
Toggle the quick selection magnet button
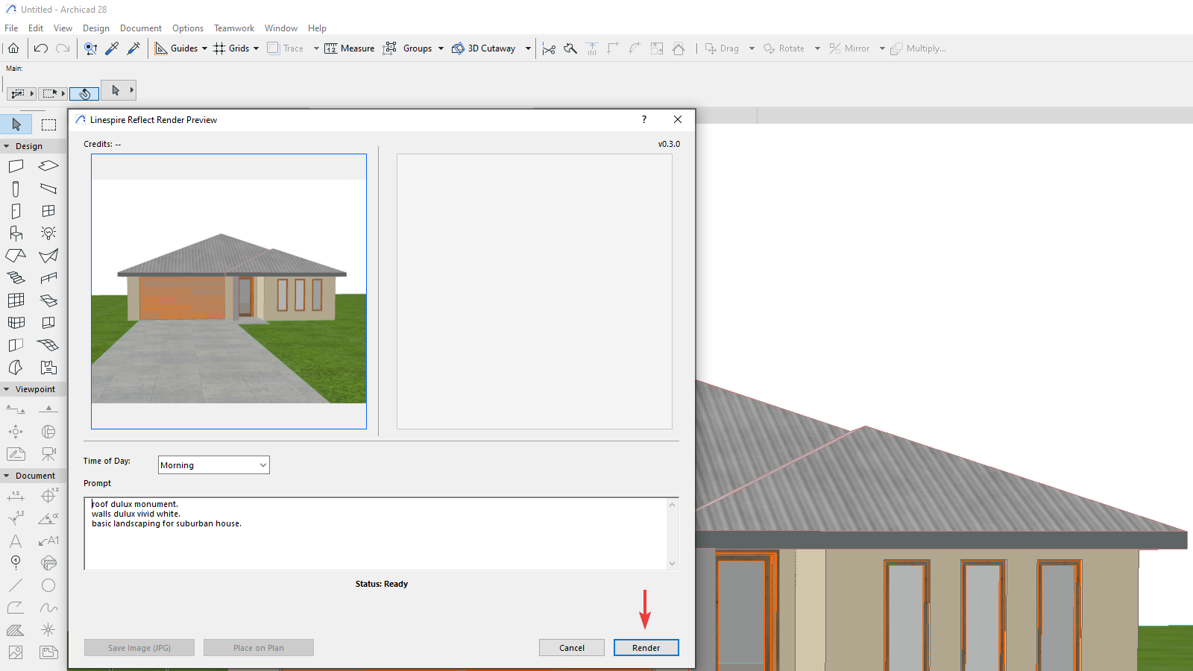click(x=84, y=94)
